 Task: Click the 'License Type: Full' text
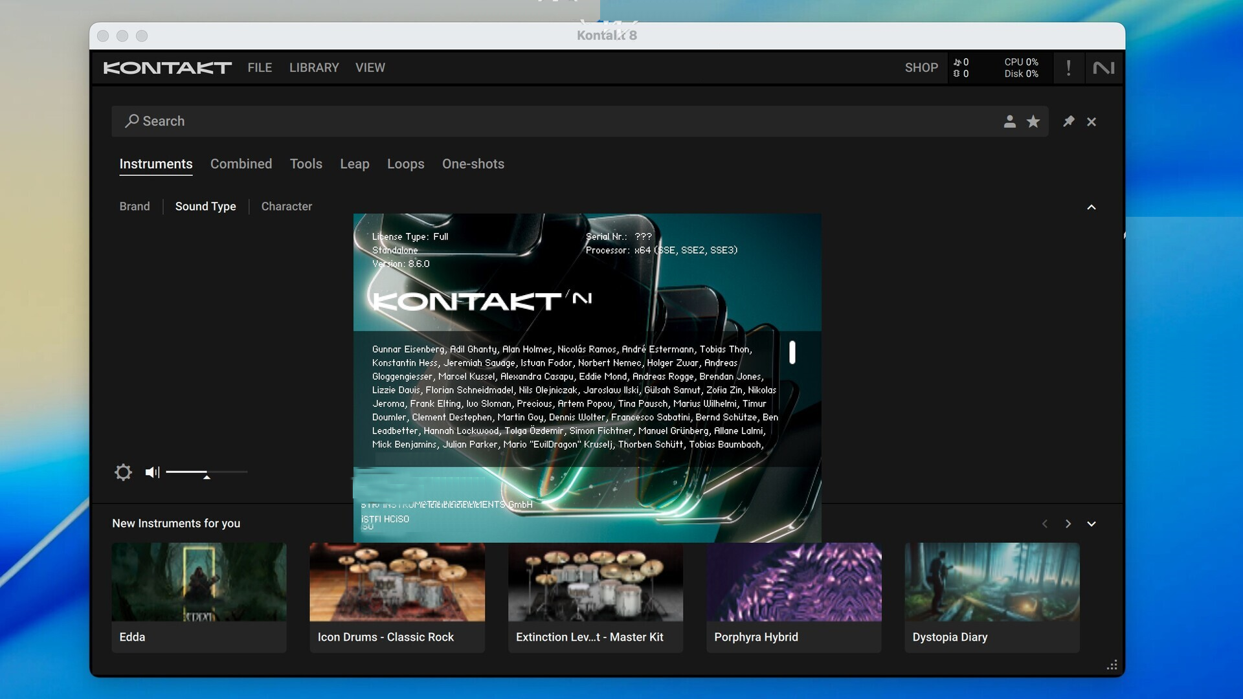(x=410, y=237)
